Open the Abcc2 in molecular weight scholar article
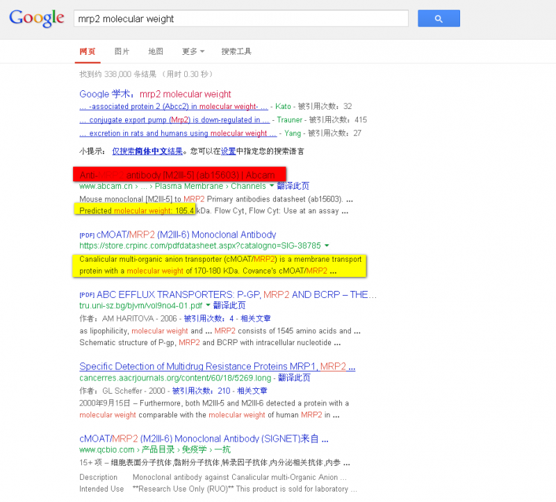 [x=173, y=106]
